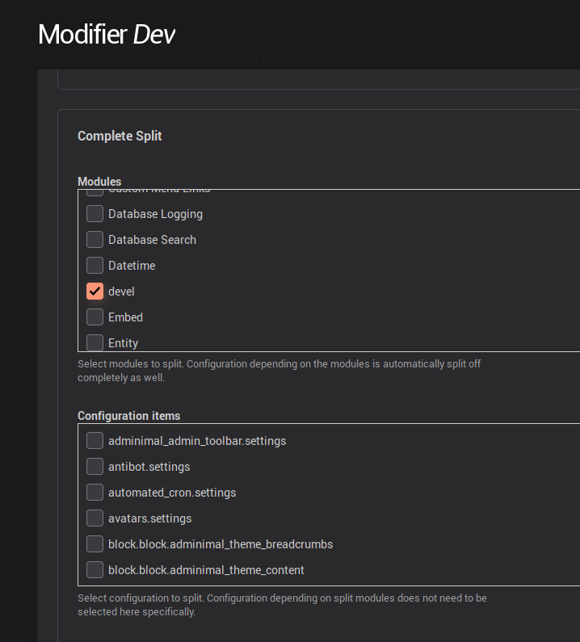Image resolution: width=580 pixels, height=642 pixels.
Task: Uncheck the devel module checkbox
Action: pyautogui.click(x=95, y=292)
